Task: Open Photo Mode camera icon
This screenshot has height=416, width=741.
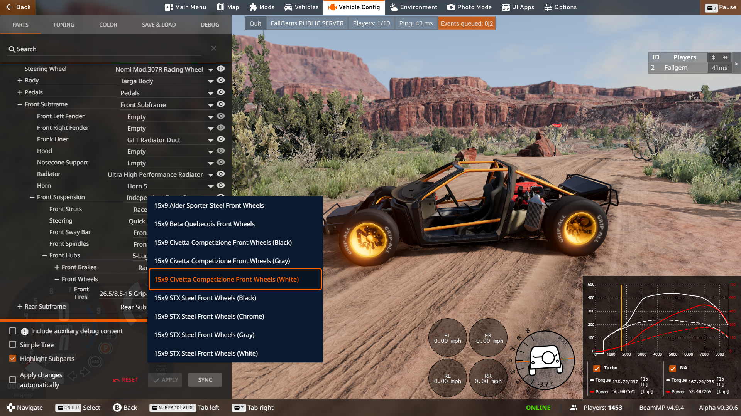Action: click(x=451, y=7)
